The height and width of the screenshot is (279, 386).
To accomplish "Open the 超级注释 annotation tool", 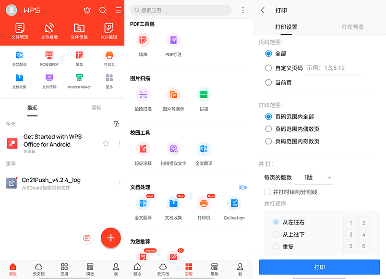I will 143,153.
